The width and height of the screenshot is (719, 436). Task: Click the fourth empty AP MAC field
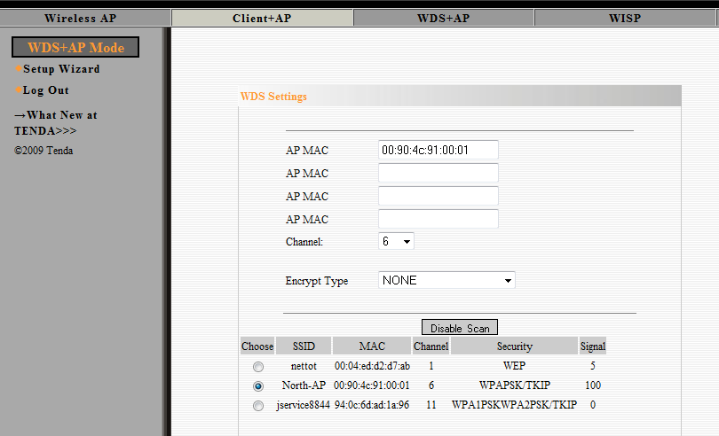(439, 219)
